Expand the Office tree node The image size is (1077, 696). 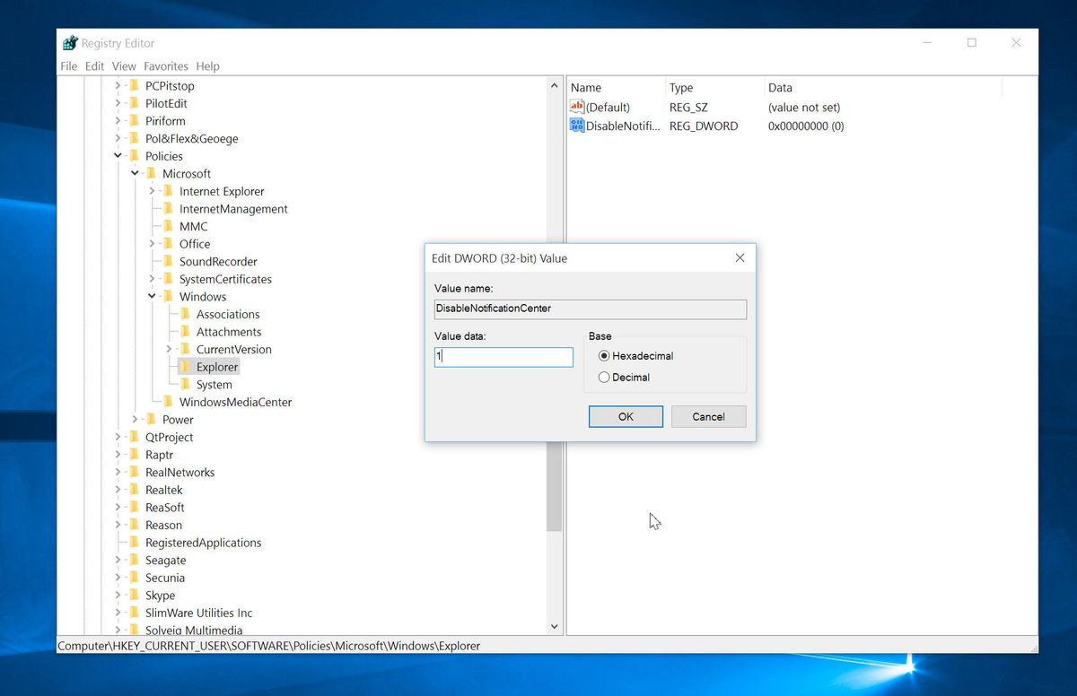pyautogui.click(x=154, y=243)
